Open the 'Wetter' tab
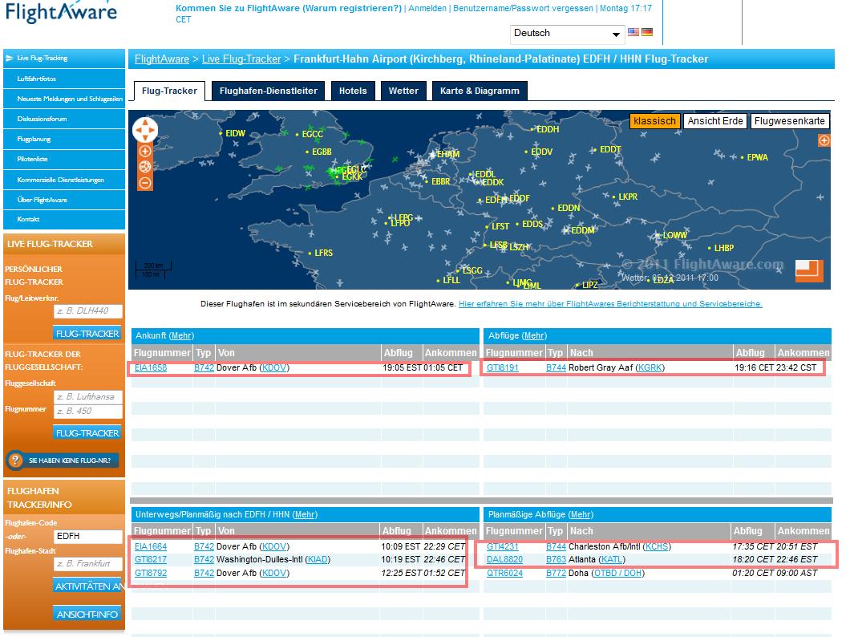The width and height of the screenshot is (850, 637). (403, 91)
